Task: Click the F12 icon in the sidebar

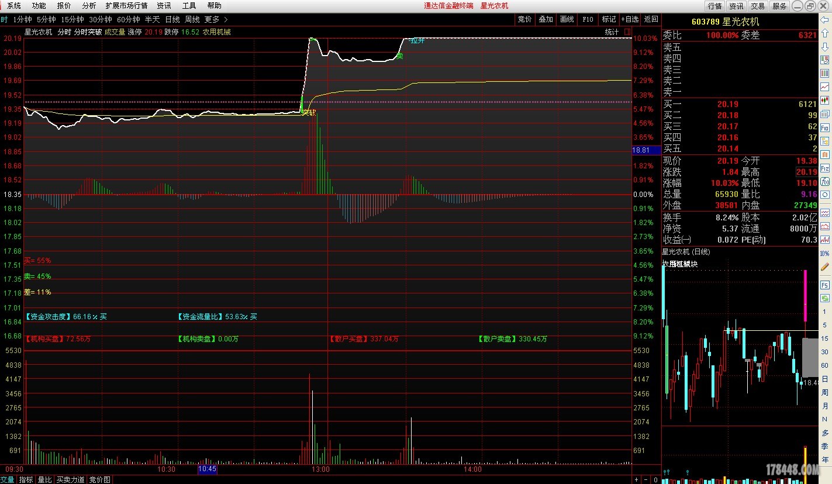Action: [824, 168]
